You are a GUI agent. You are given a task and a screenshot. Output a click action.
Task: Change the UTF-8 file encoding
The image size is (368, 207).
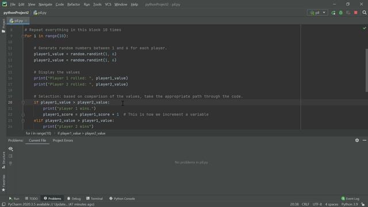pyautogui.click(x=317, y=205)
